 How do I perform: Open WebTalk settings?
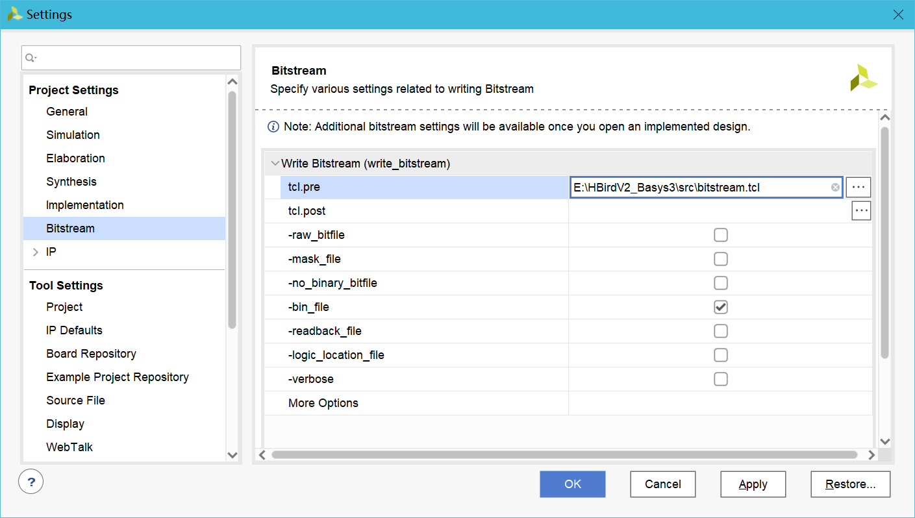[69, 447]
